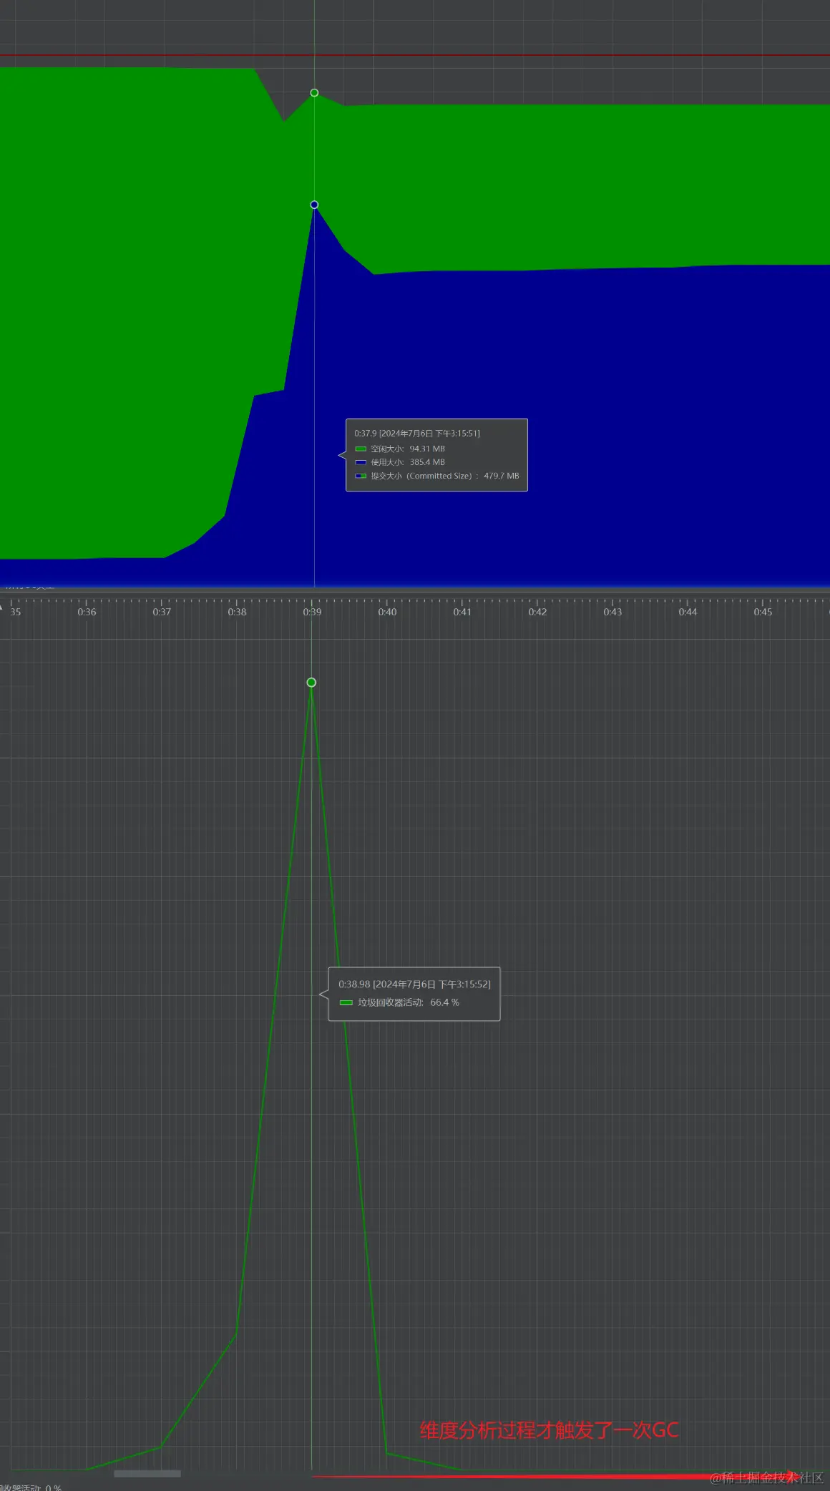
Task: Click the 垃圾回收器活动 legend swatch
Action: [346, 1002]
